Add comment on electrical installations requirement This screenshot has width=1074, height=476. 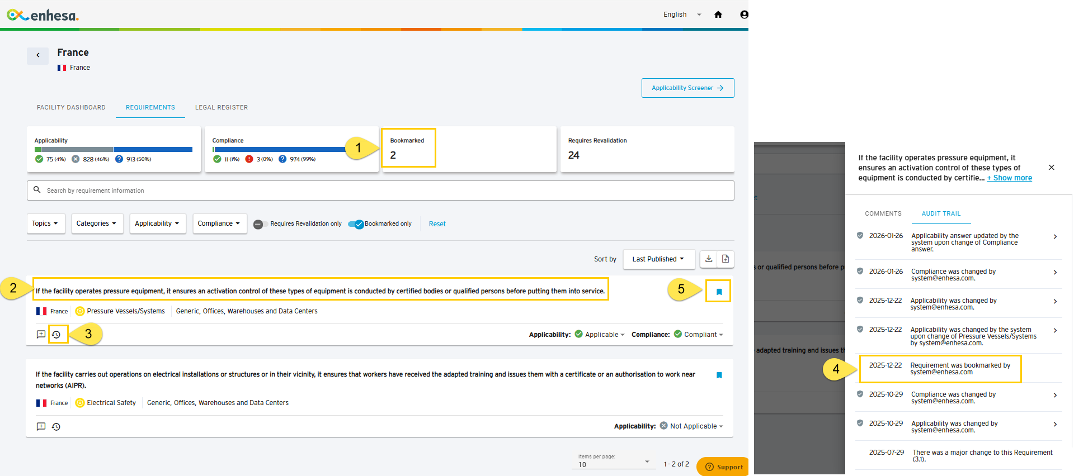[41, 426]
